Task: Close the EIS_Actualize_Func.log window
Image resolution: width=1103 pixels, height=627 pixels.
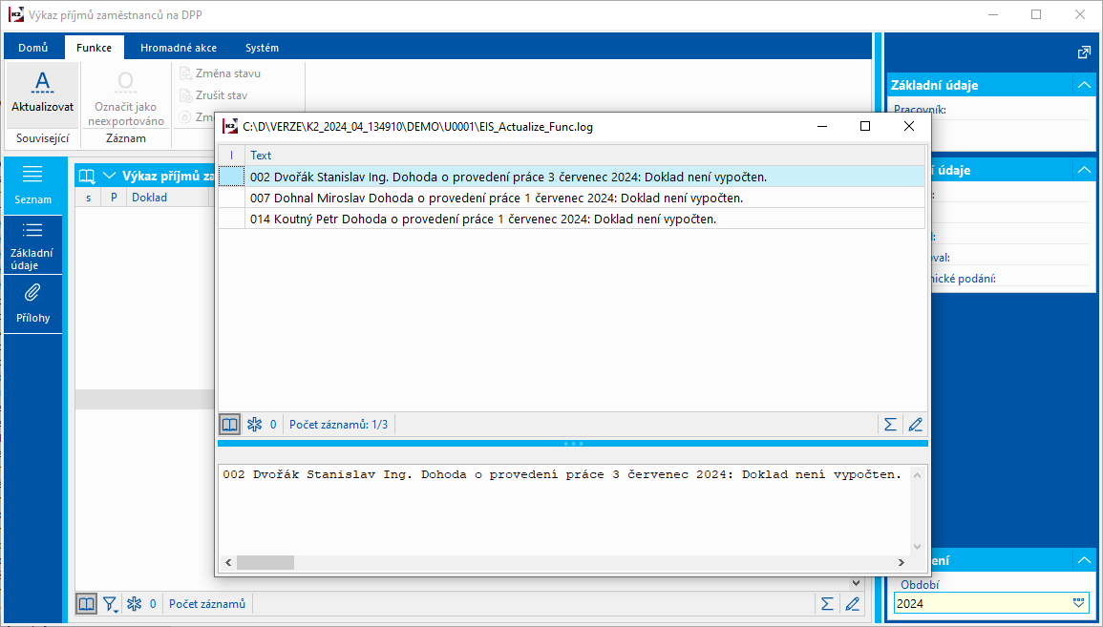Action: coord(909,127)
